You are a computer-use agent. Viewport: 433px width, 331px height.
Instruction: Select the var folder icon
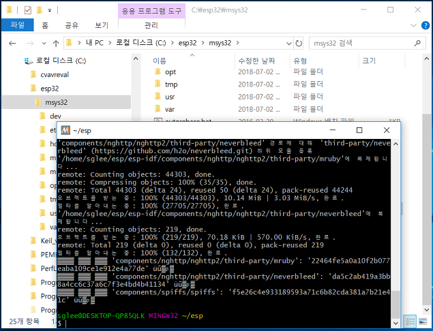[x=158, y=109]
